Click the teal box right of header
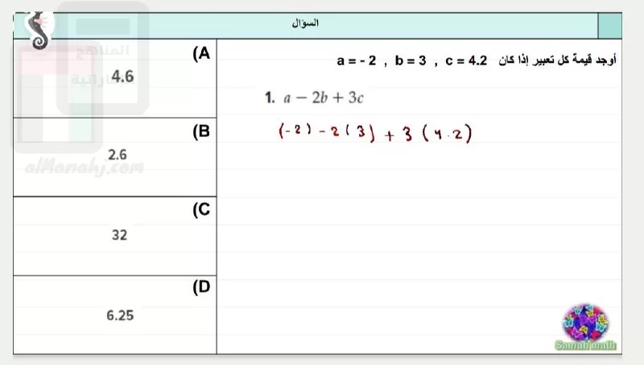This screenshot has width=644, height=365. click(610, 26)
